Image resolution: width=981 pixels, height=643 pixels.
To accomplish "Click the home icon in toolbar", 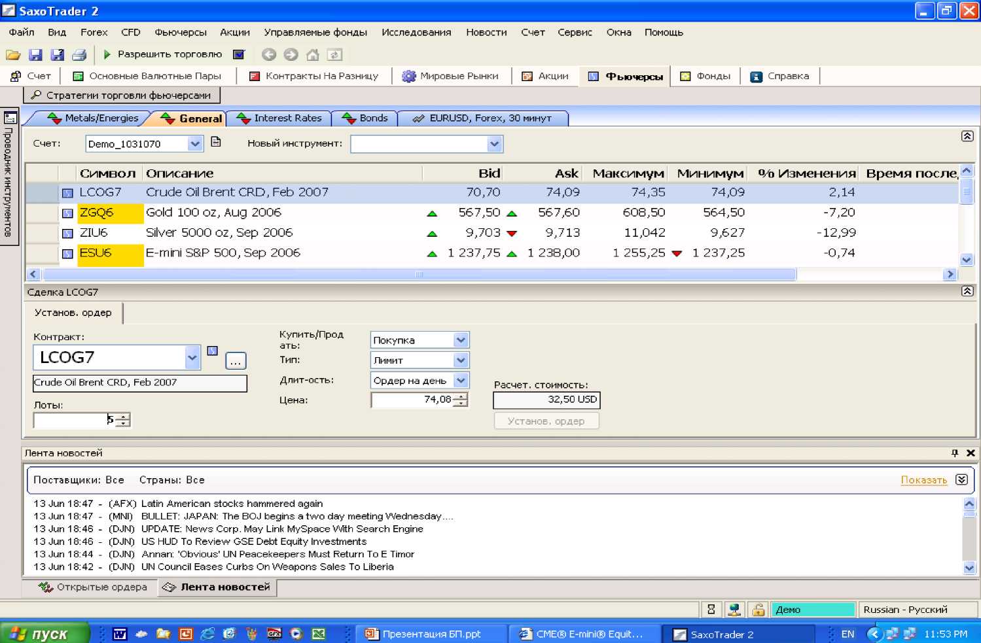I will tap(313, 55).
